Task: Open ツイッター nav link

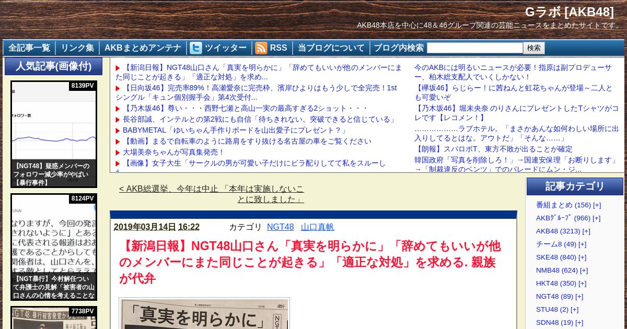Action: coord(225,48)
